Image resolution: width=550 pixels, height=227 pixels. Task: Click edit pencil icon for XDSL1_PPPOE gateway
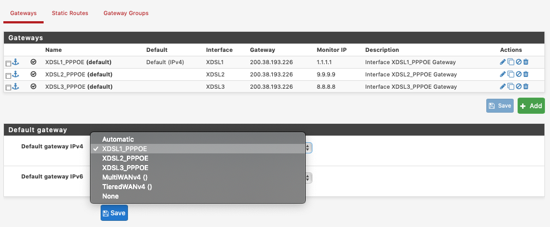click(x=502, y=62)
